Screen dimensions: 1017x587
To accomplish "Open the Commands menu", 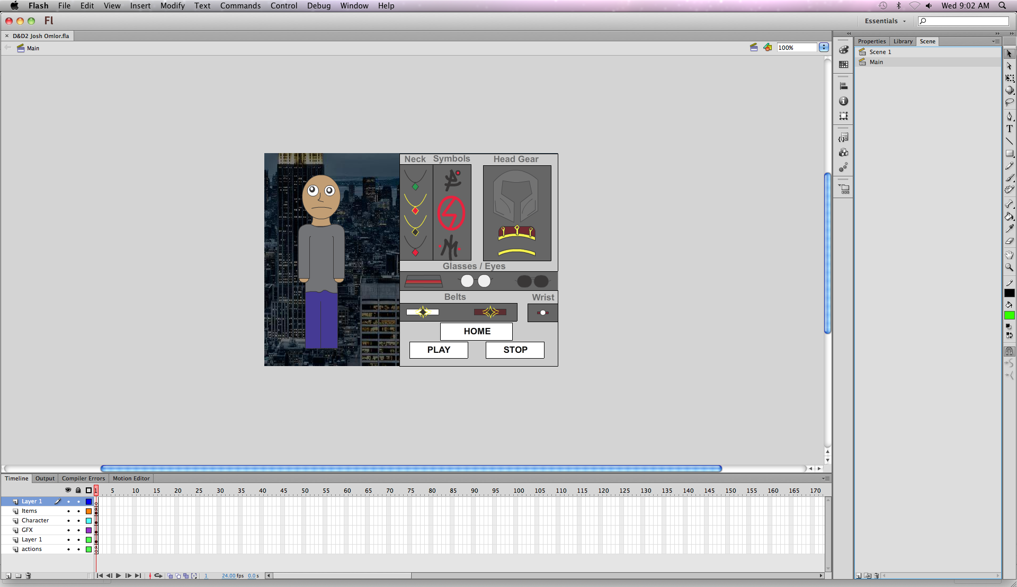I will point(240,6).
